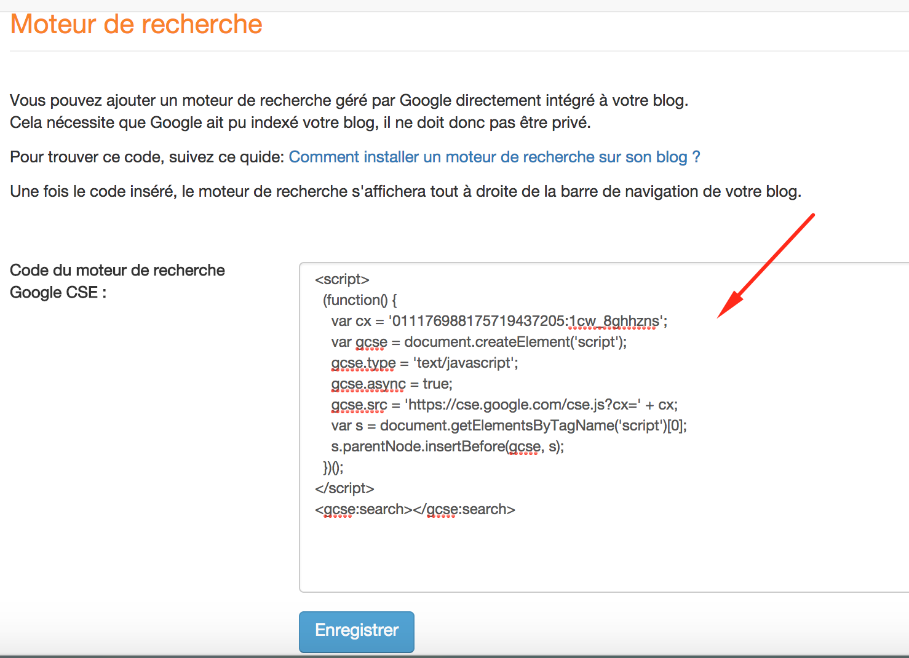Click the 'Moteur de recherche' heading
This screenshot has height=658, width=909.
click(137, 25)
